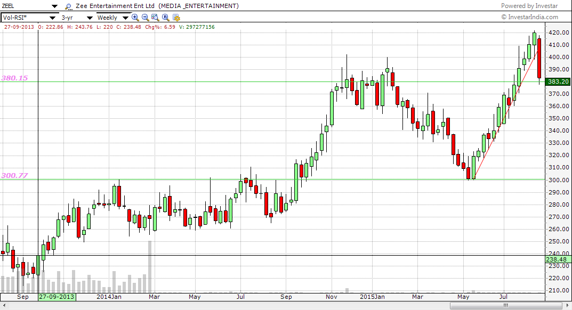Click the 420.00 price axis label
Image resolution: width=572 pixels, height=310 pixels.
click(559, 32)
